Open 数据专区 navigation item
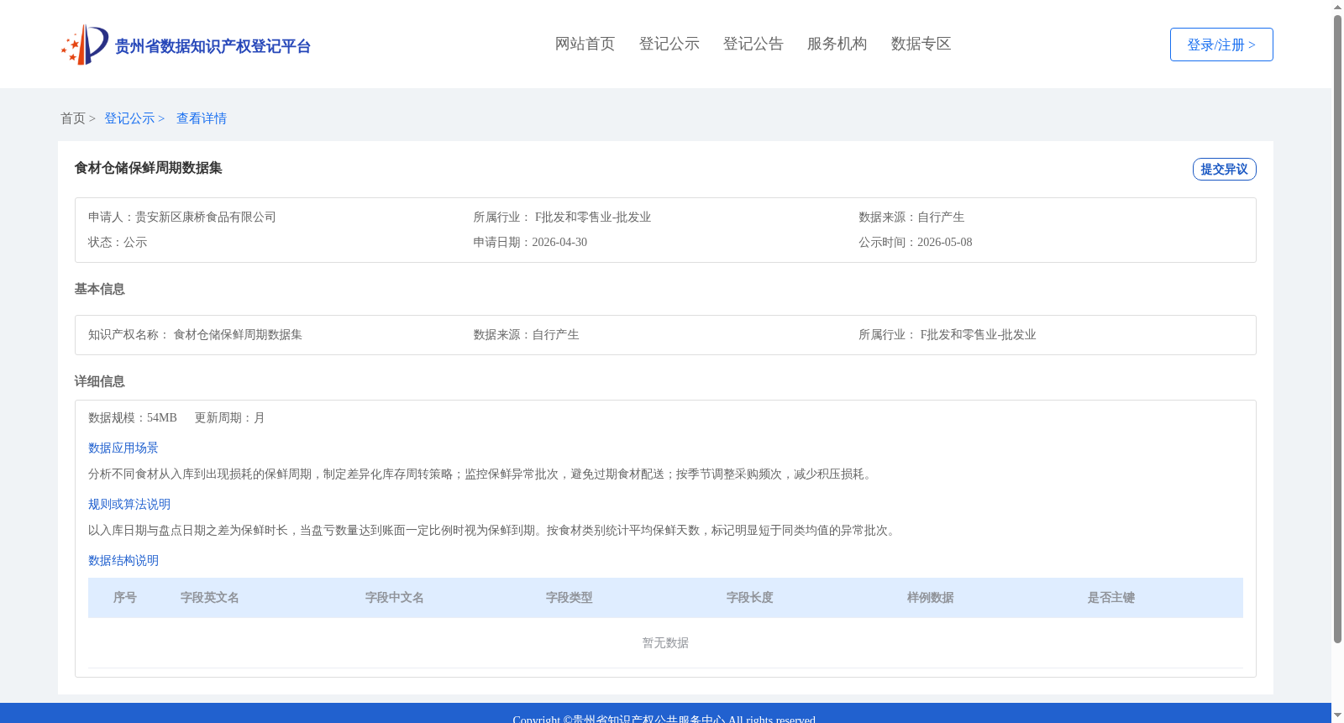Image resolution: width=1344 pixels, height=723 pixels. [921, 44]
